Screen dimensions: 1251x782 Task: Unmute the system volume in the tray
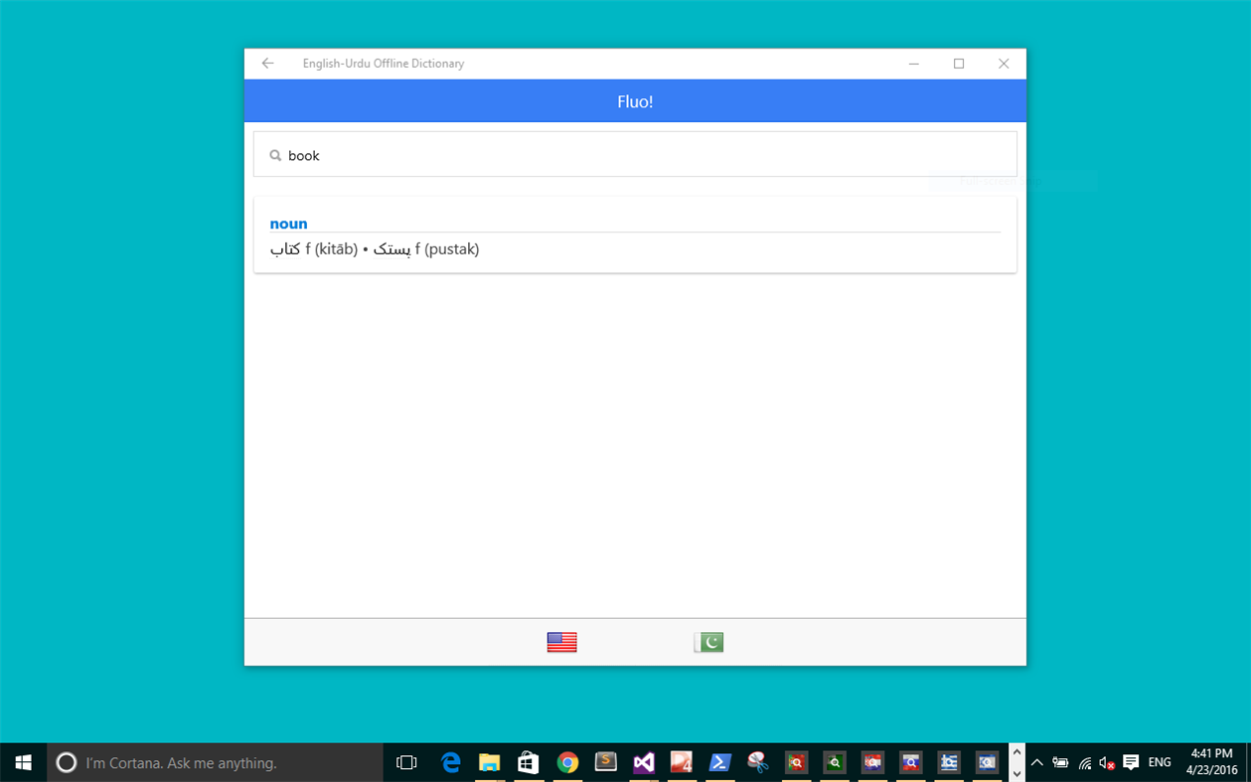[x=1105, y=763]
